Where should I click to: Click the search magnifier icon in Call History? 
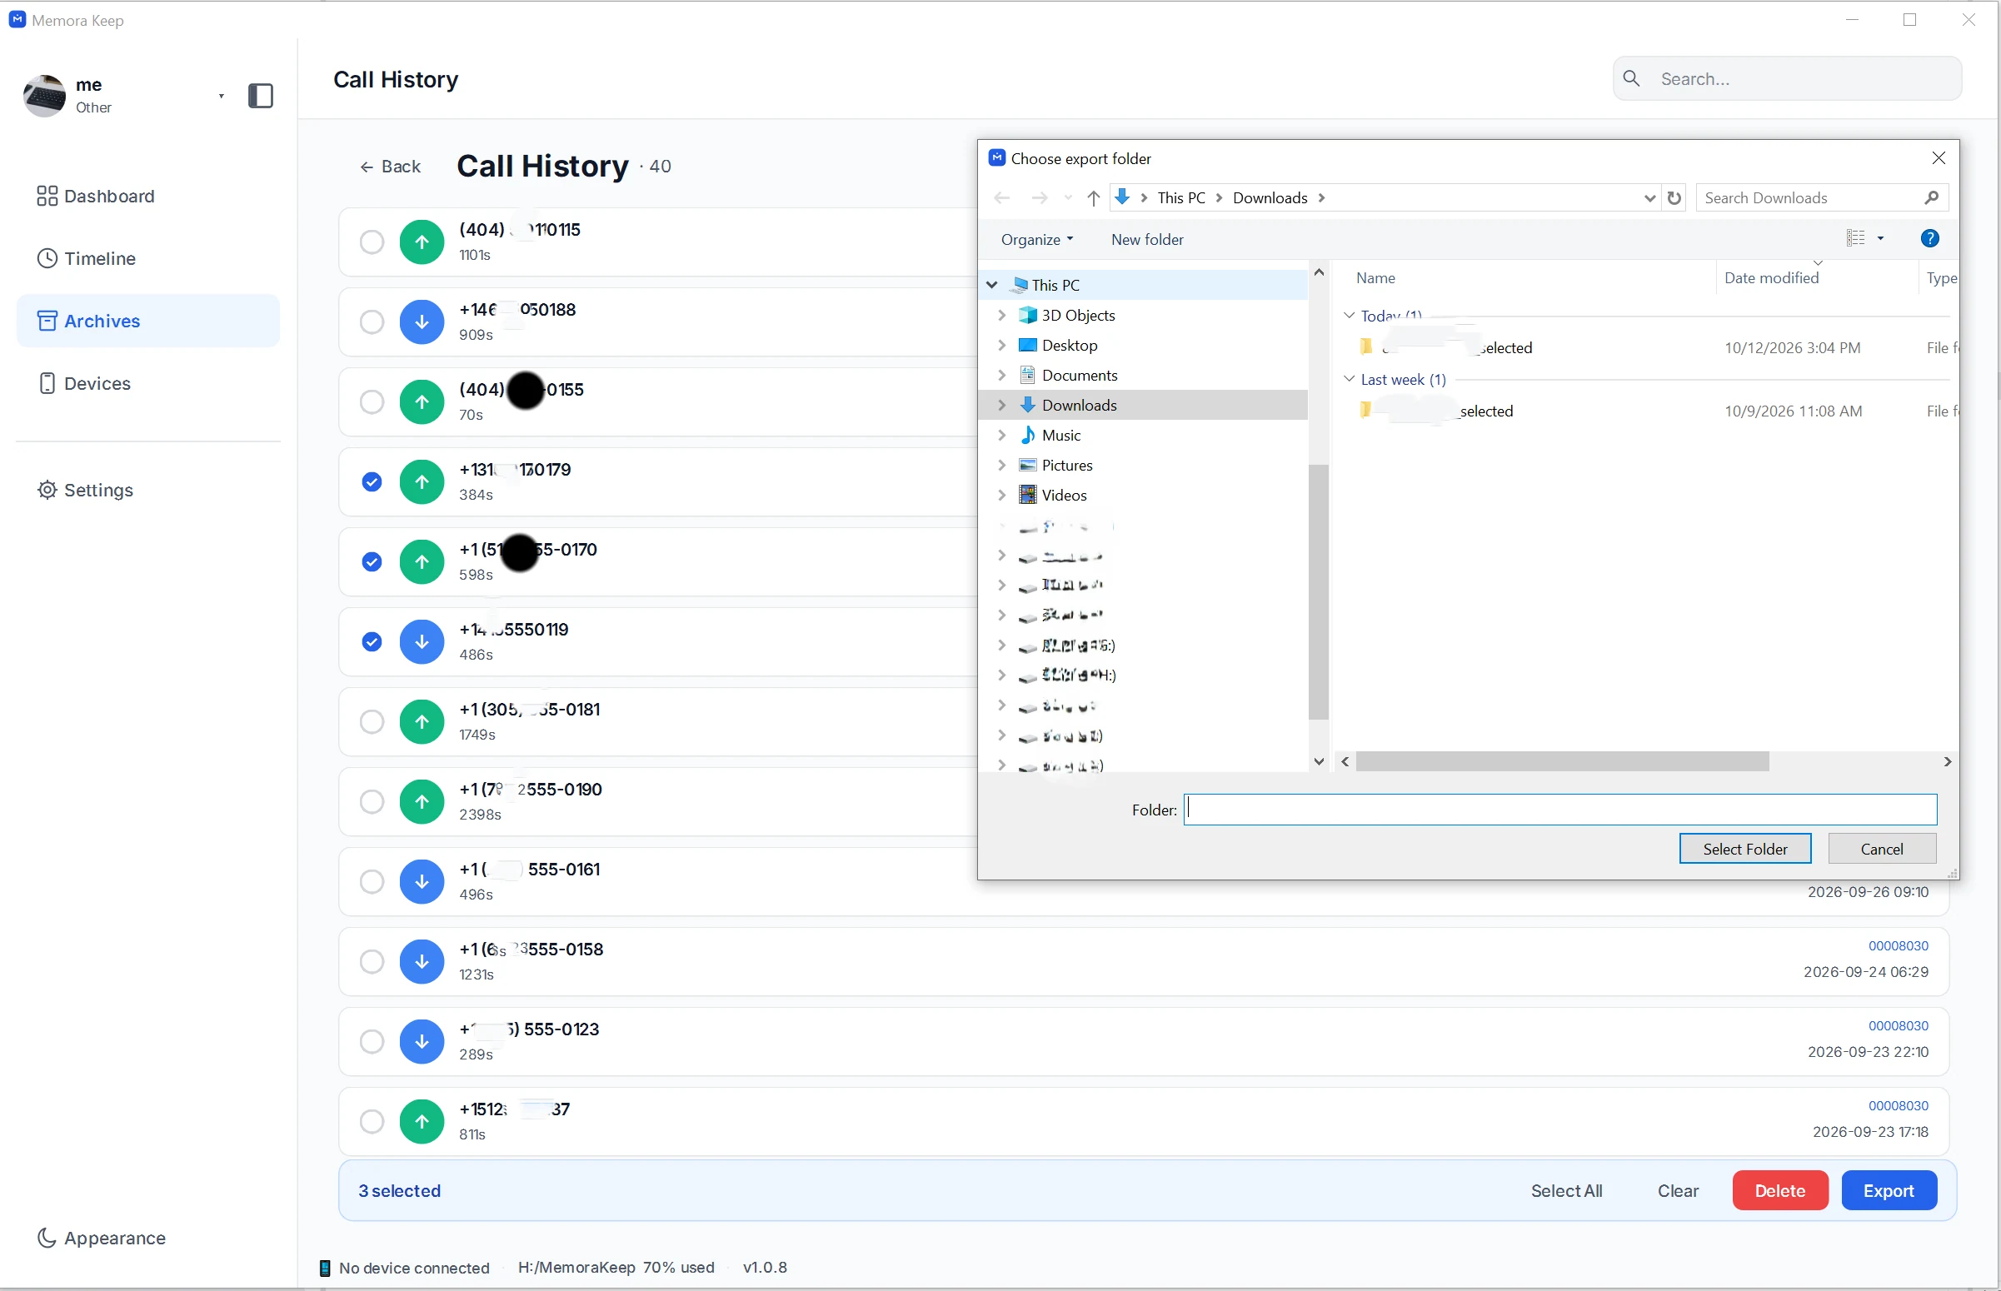[1631, 79]
